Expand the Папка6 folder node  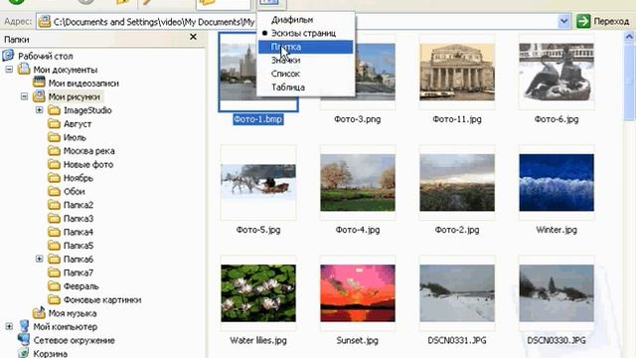click(40, 259)
